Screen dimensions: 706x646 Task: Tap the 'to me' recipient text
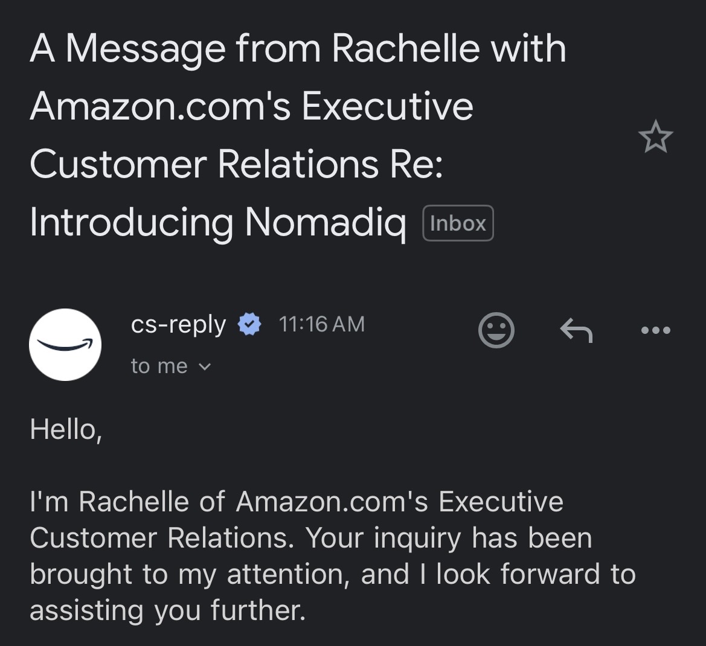[159, 366]
